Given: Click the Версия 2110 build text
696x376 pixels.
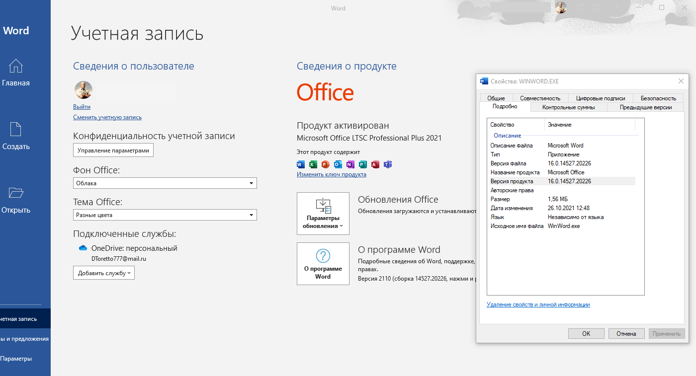Looking at the screenshot, I should click(417, 279).
